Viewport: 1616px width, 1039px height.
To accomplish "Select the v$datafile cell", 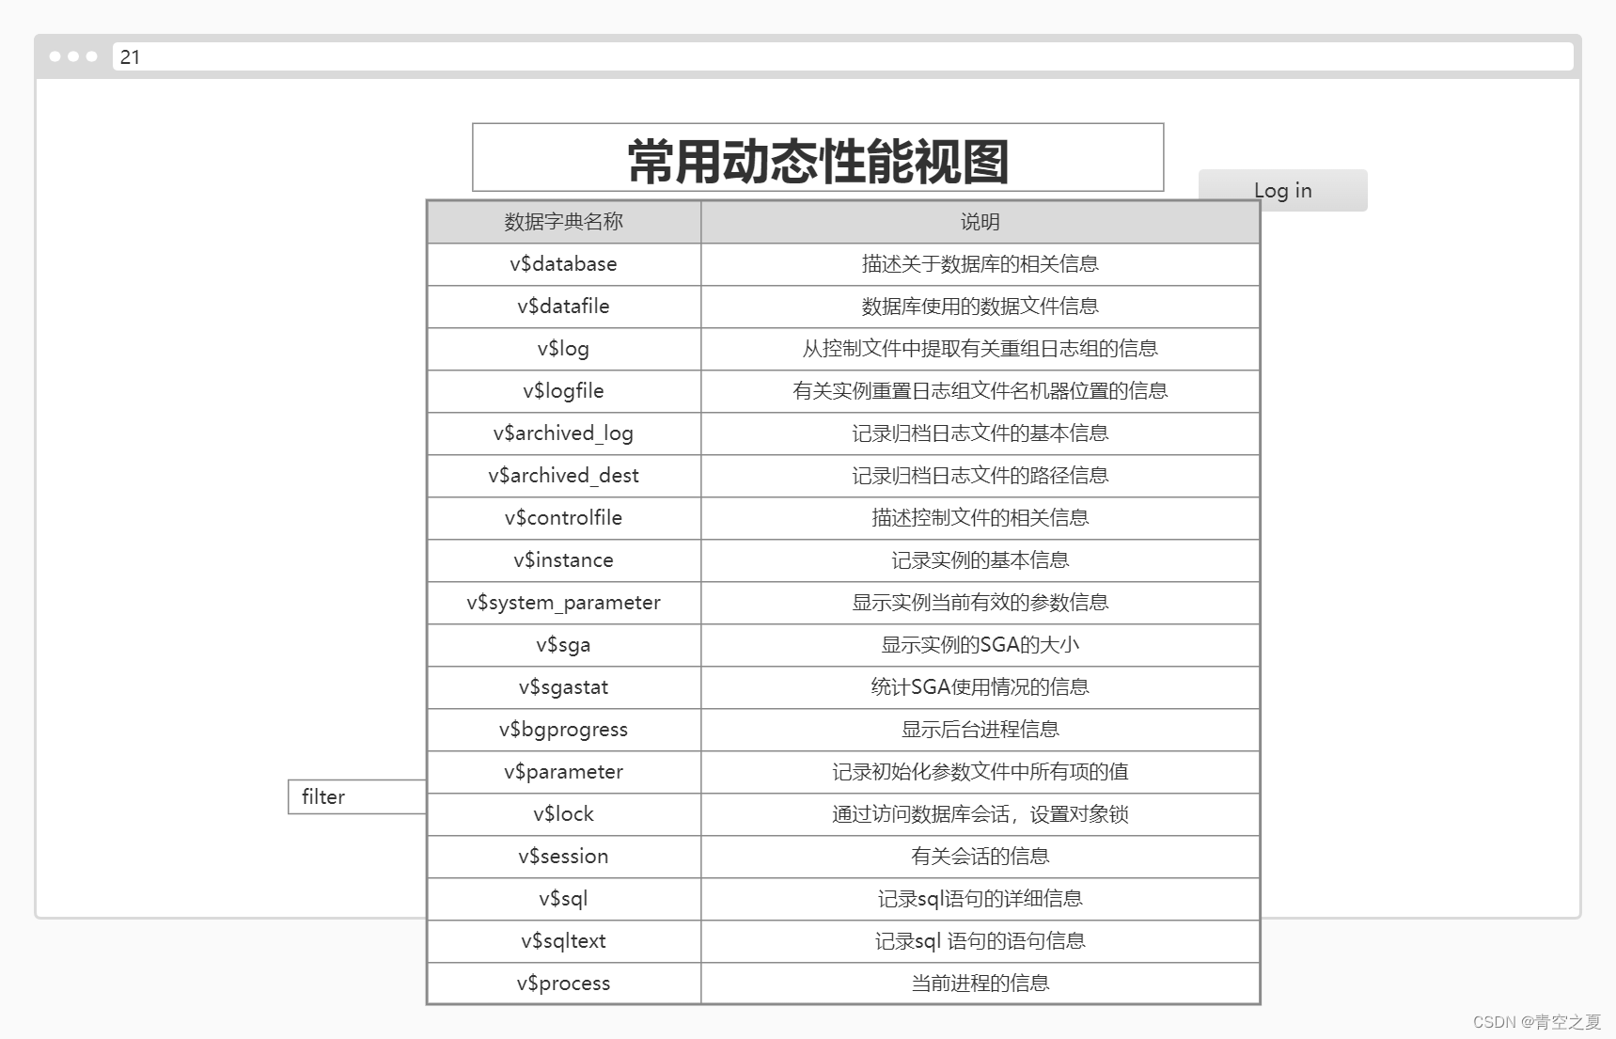I will point(564,307).
